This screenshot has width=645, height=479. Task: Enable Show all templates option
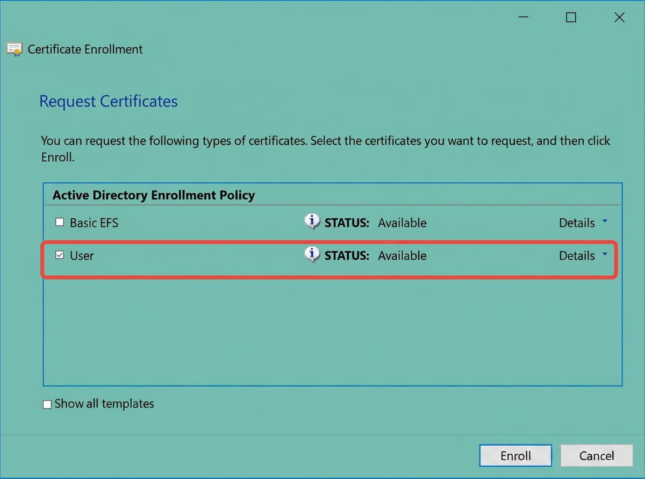47,404
